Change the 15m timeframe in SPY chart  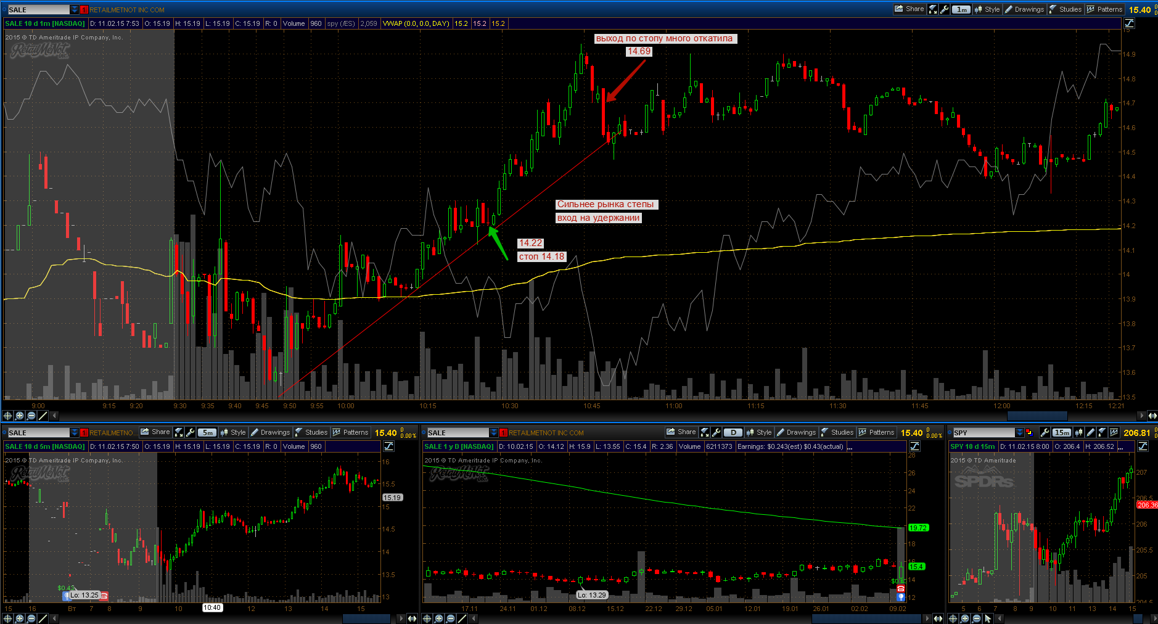(x=1062, y=432)
